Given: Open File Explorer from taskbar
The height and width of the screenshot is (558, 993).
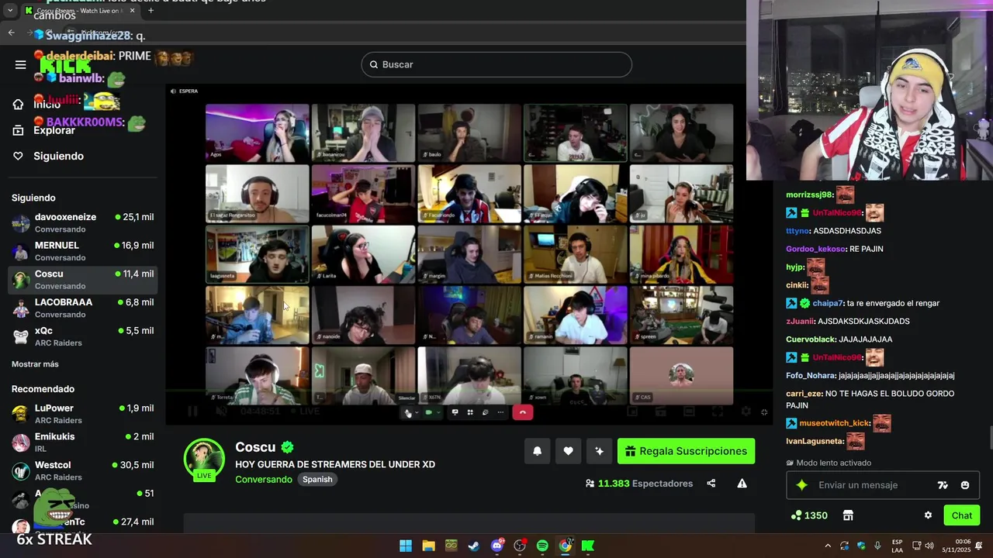Looking at the screenshot, I should (x=428, y=546).
